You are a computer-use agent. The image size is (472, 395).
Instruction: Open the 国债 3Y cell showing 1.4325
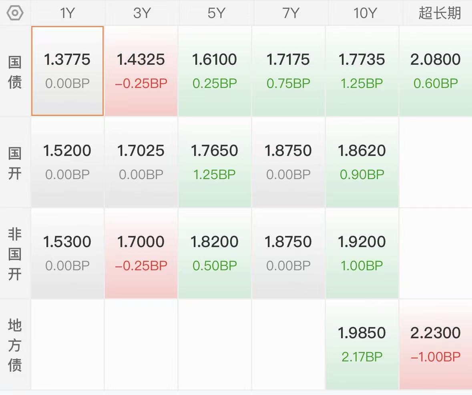click(141, 71)
